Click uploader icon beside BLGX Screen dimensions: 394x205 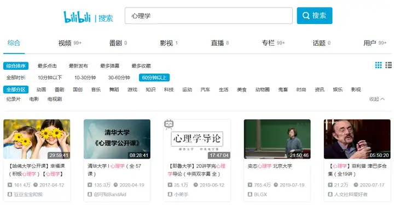250,194
